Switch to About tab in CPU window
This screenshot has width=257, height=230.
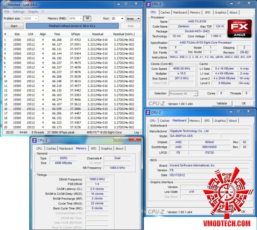pyautogui.click(x=233, y=12)
